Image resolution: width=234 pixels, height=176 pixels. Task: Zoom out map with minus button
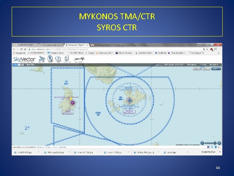(202, 143)
